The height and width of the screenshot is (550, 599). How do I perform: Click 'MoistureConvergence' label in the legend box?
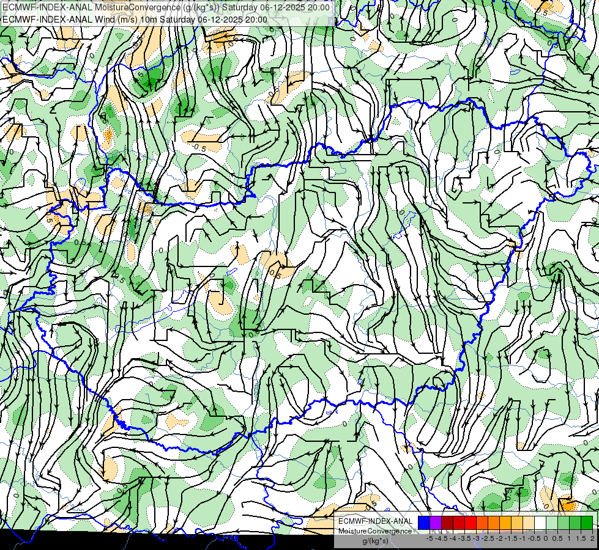[375, 531]
